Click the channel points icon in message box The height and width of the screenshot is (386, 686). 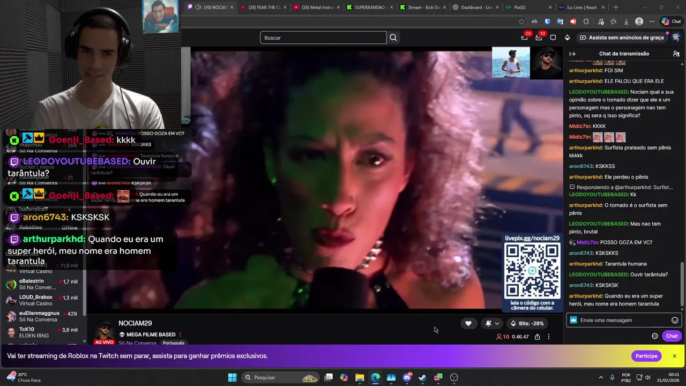[x=573, y=320]
